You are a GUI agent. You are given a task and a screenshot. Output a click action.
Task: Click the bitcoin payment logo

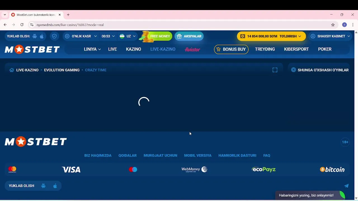(332, 169)
